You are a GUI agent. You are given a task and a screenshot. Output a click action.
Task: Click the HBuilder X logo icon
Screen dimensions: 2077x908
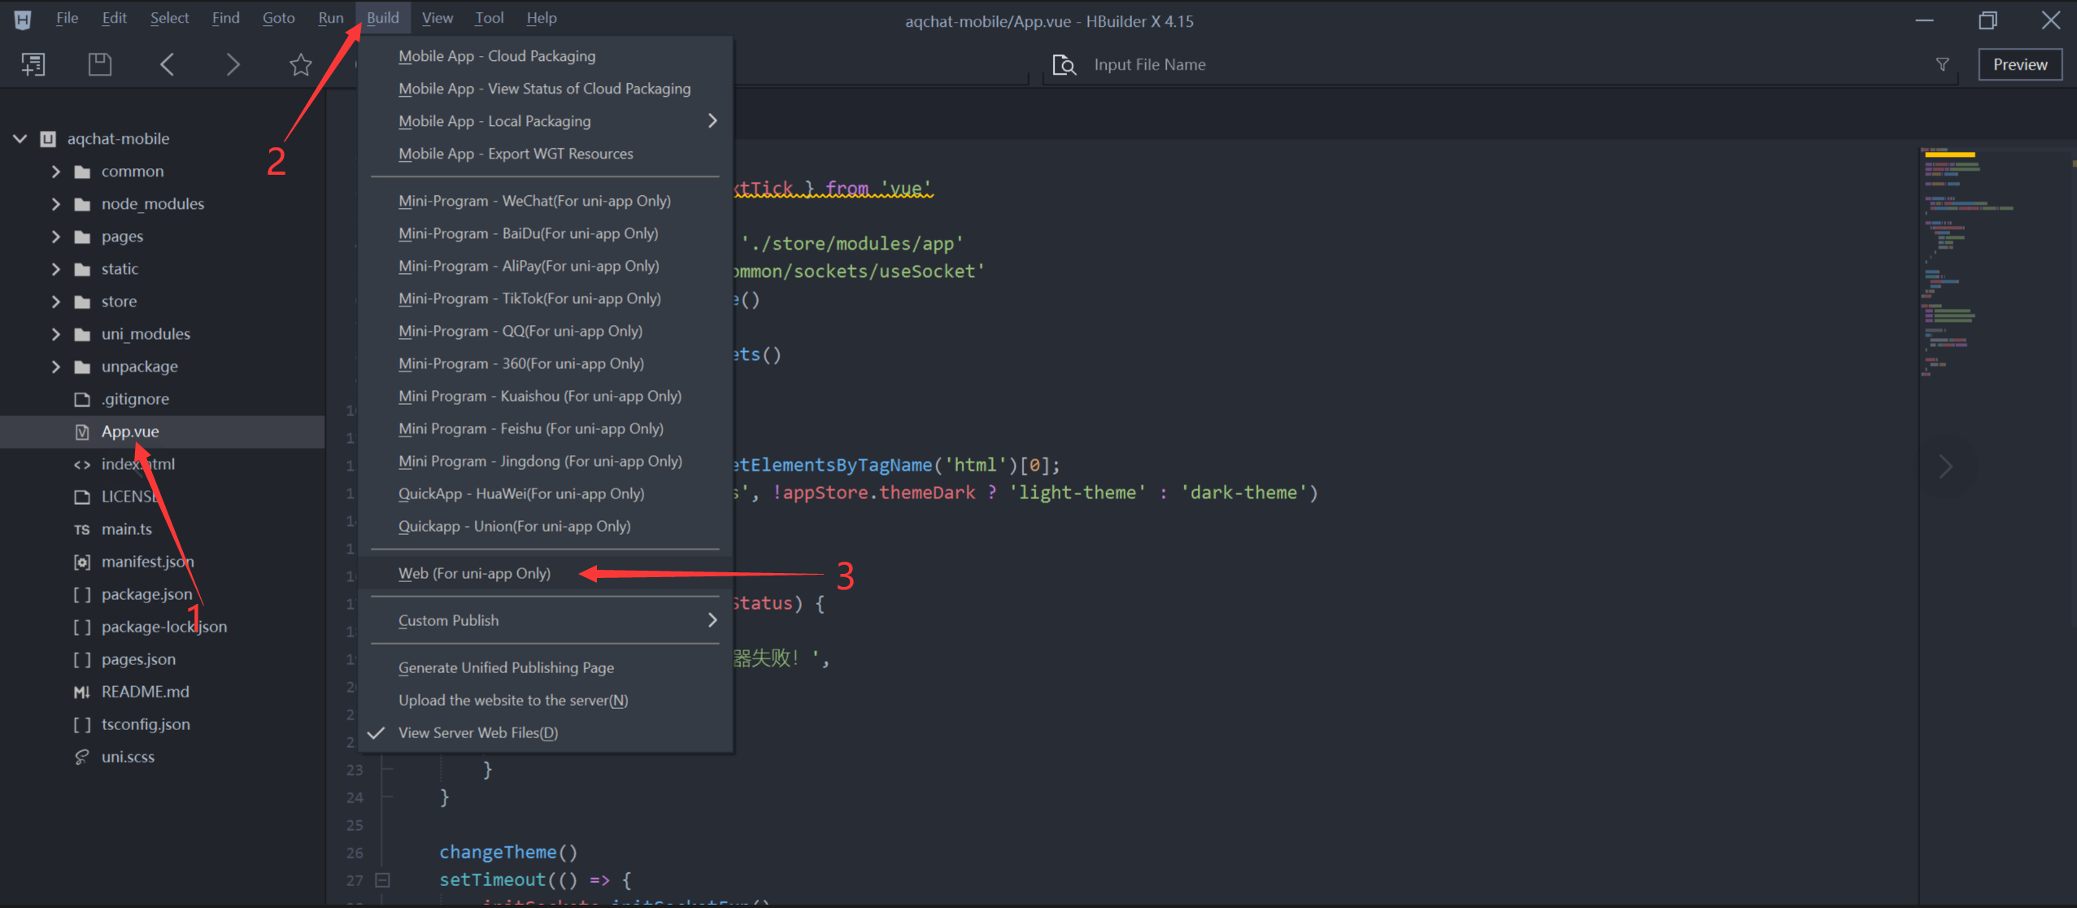coord(23,20)
